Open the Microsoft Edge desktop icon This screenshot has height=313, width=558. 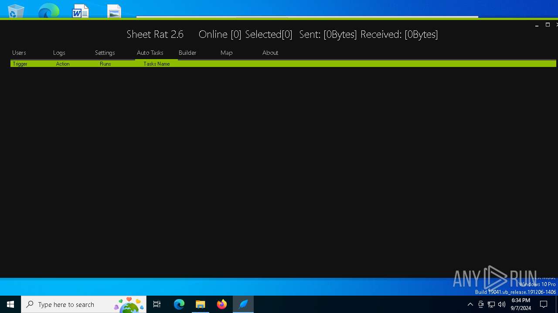point(48,10)
